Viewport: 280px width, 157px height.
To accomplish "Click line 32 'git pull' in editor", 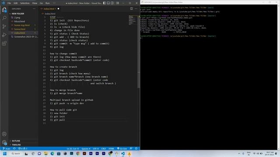I will pos(57,120).
